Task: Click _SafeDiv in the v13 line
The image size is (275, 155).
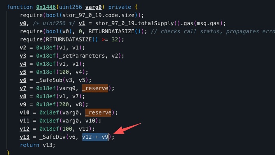Action: click(53, 137)
